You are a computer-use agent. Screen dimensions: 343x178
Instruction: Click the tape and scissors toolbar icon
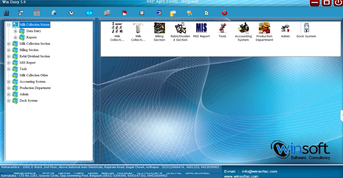(54, 13)
